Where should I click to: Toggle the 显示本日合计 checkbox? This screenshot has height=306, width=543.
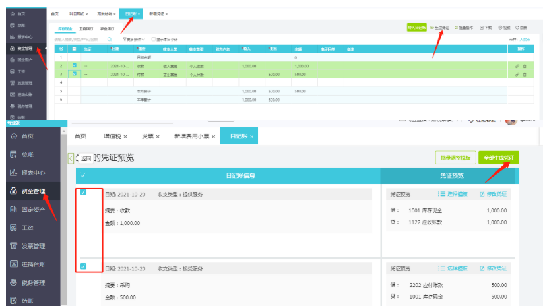click(x=153, y=40)
